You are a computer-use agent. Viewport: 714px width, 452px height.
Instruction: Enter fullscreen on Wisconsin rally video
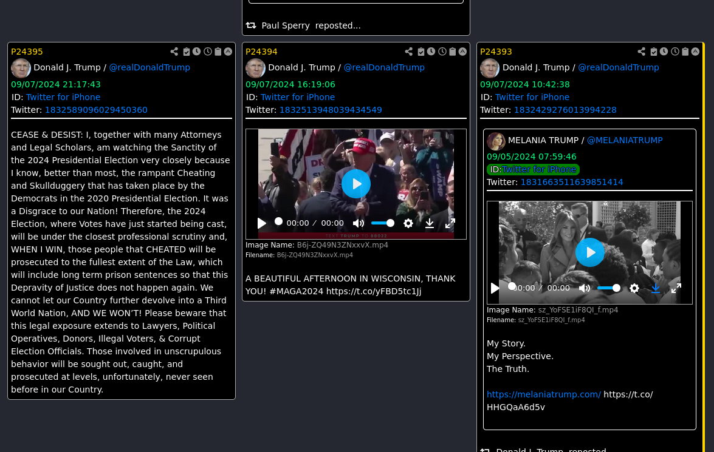(450, 223)
